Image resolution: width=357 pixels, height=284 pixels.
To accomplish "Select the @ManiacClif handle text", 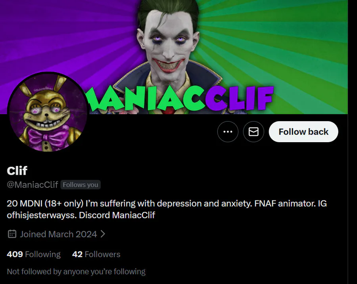I will [x=33, y=185].
